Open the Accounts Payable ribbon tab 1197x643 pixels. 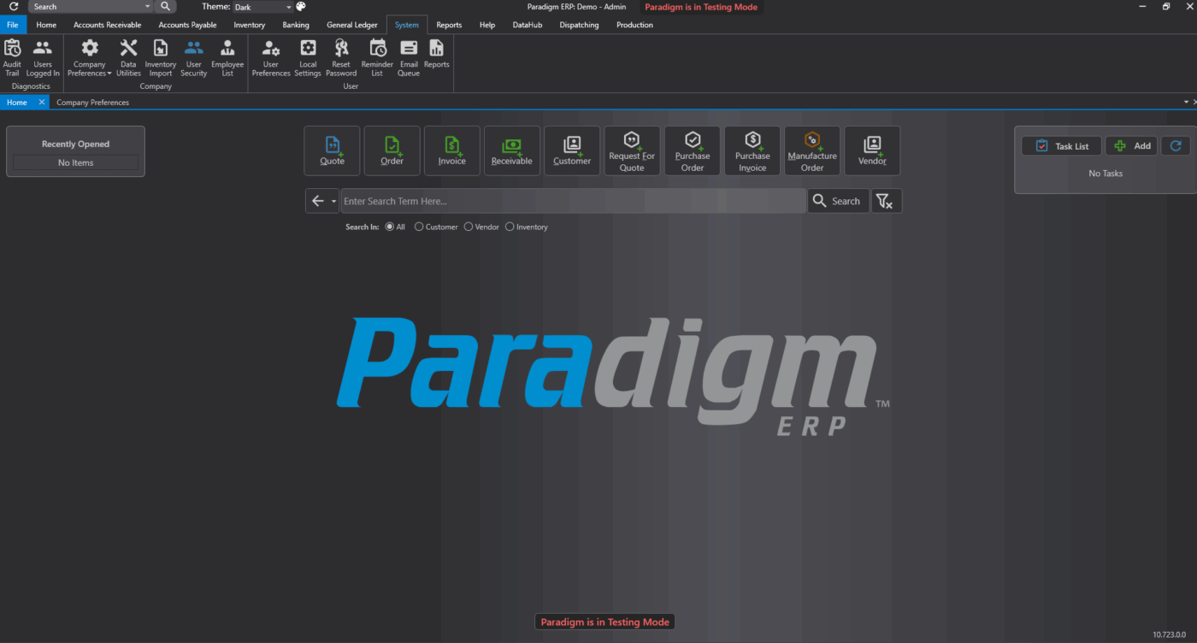point(187,25)
